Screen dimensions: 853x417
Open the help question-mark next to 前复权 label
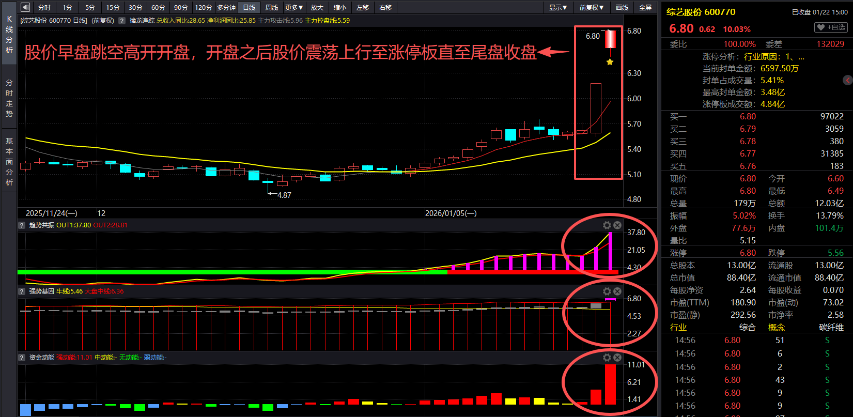click(122, 21)
